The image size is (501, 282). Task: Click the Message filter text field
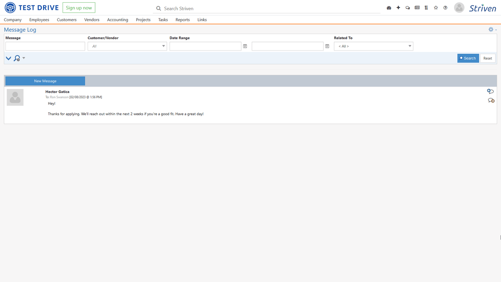click(45, 46)
